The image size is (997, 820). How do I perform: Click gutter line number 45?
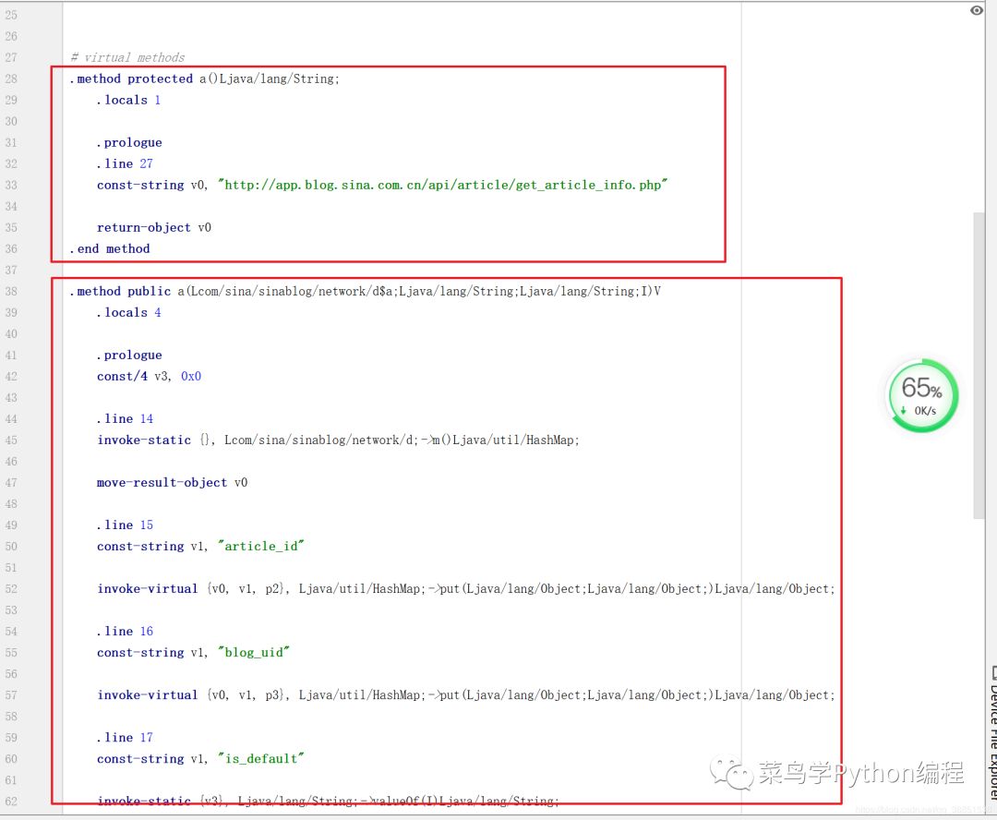point(11,440)
